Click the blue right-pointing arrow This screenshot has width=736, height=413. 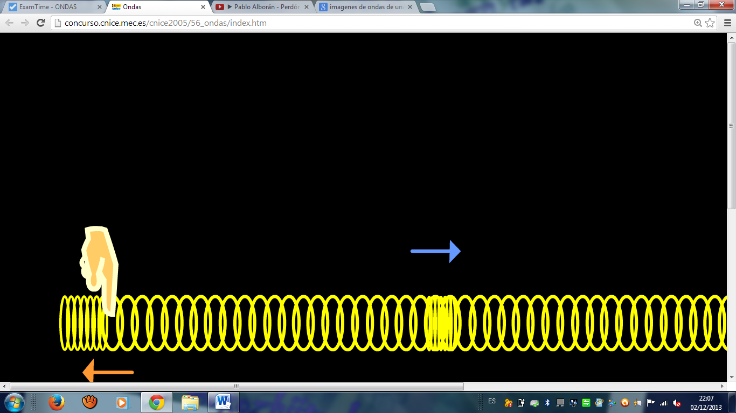pos(436,251)
